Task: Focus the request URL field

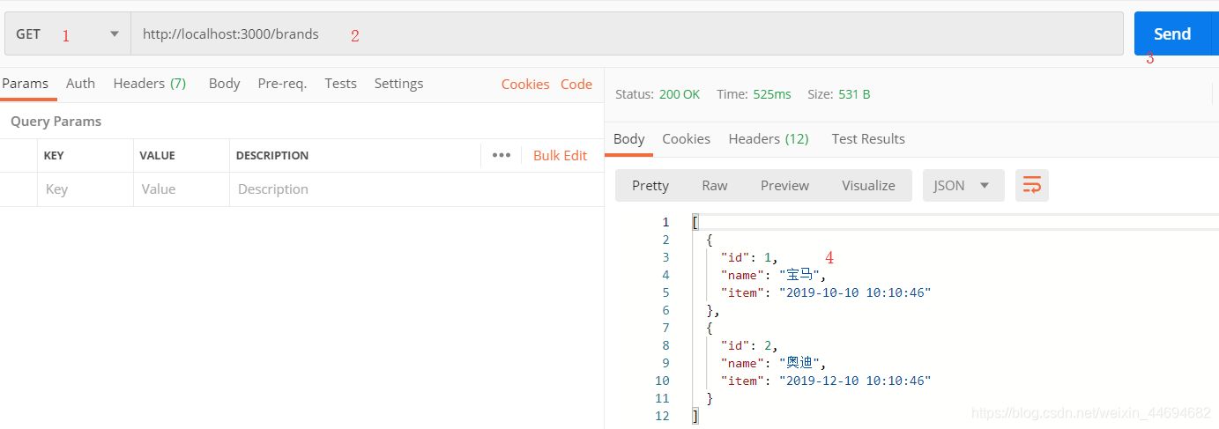Action: pos(627,33)
